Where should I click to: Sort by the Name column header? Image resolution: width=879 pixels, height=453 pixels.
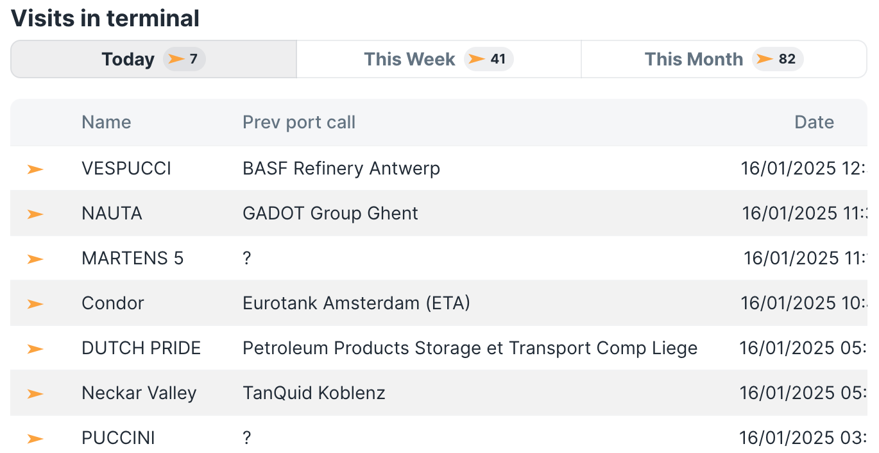tap(107, 123)
